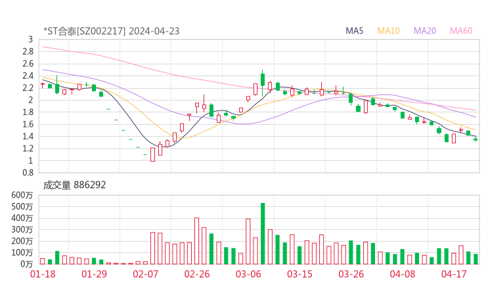Click the price axis value 2.8
Image resolution: width=486 pixels, height=289 pixels.
[x=28, y=51]
